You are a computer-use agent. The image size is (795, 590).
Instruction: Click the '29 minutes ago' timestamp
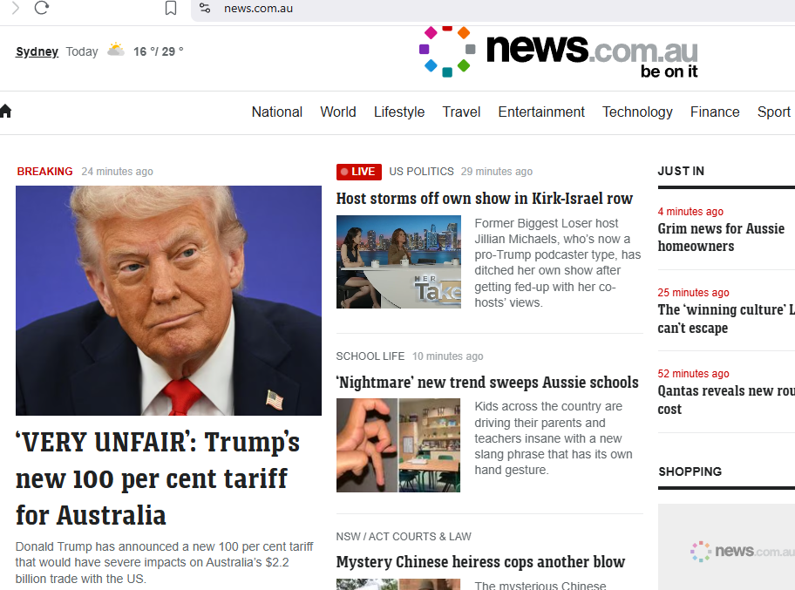[x=497, y=172]
